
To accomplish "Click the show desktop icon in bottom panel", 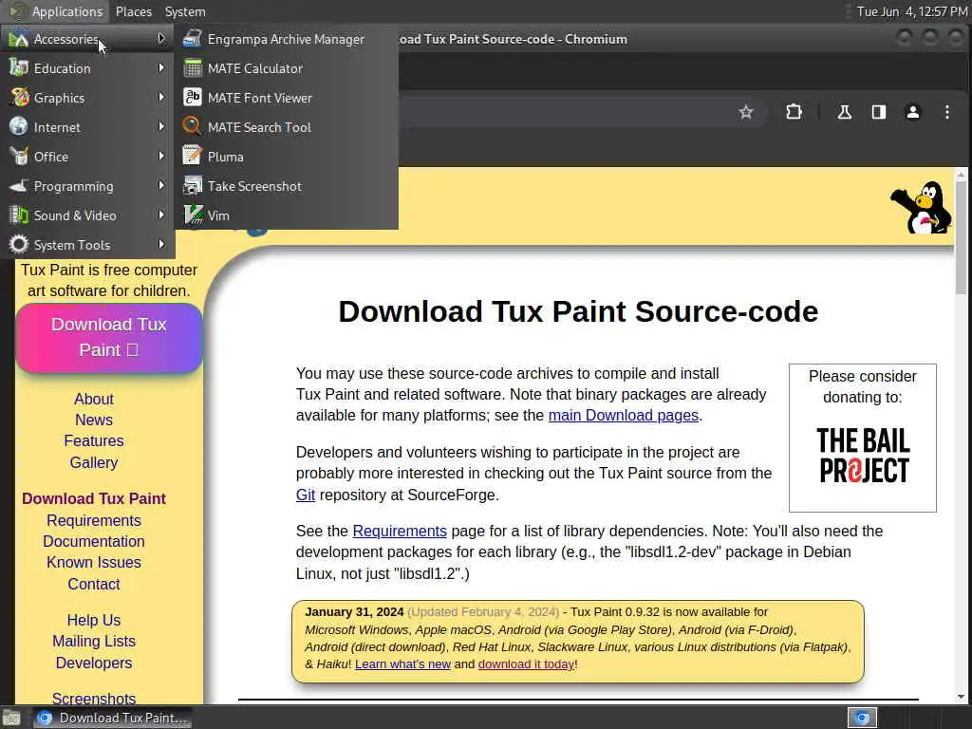I will 11,718.
